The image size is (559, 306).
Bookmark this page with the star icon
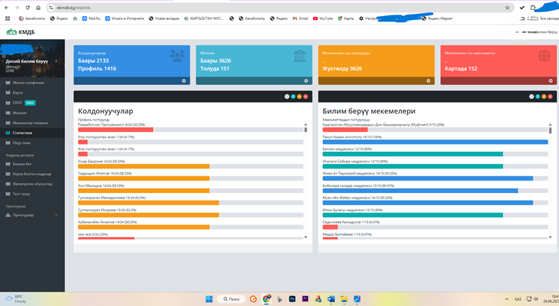coord(507,6)
